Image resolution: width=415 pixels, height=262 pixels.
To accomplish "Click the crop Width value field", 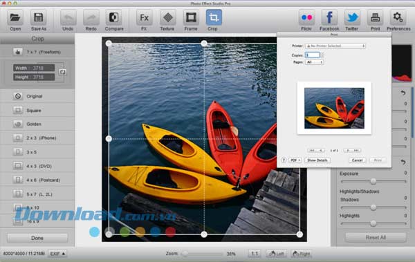I will (x=34, y=68).
